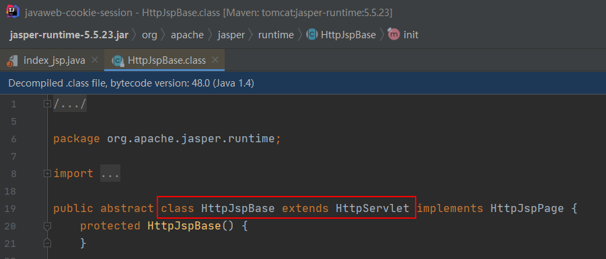Screen dimensions: 606x259
Task: Click the HttpJspBase class breadcrumb
Action: pos(348,35)
